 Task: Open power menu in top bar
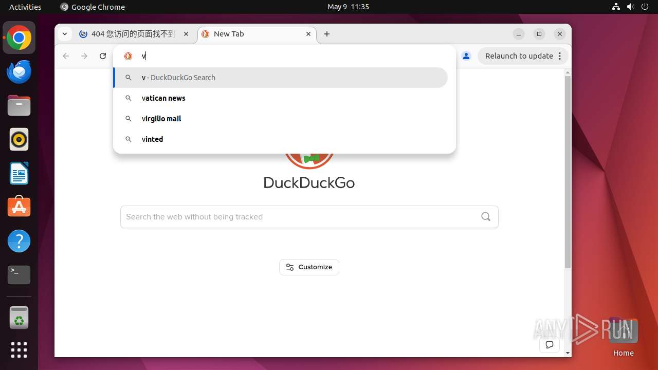click(x=645, y=7)
